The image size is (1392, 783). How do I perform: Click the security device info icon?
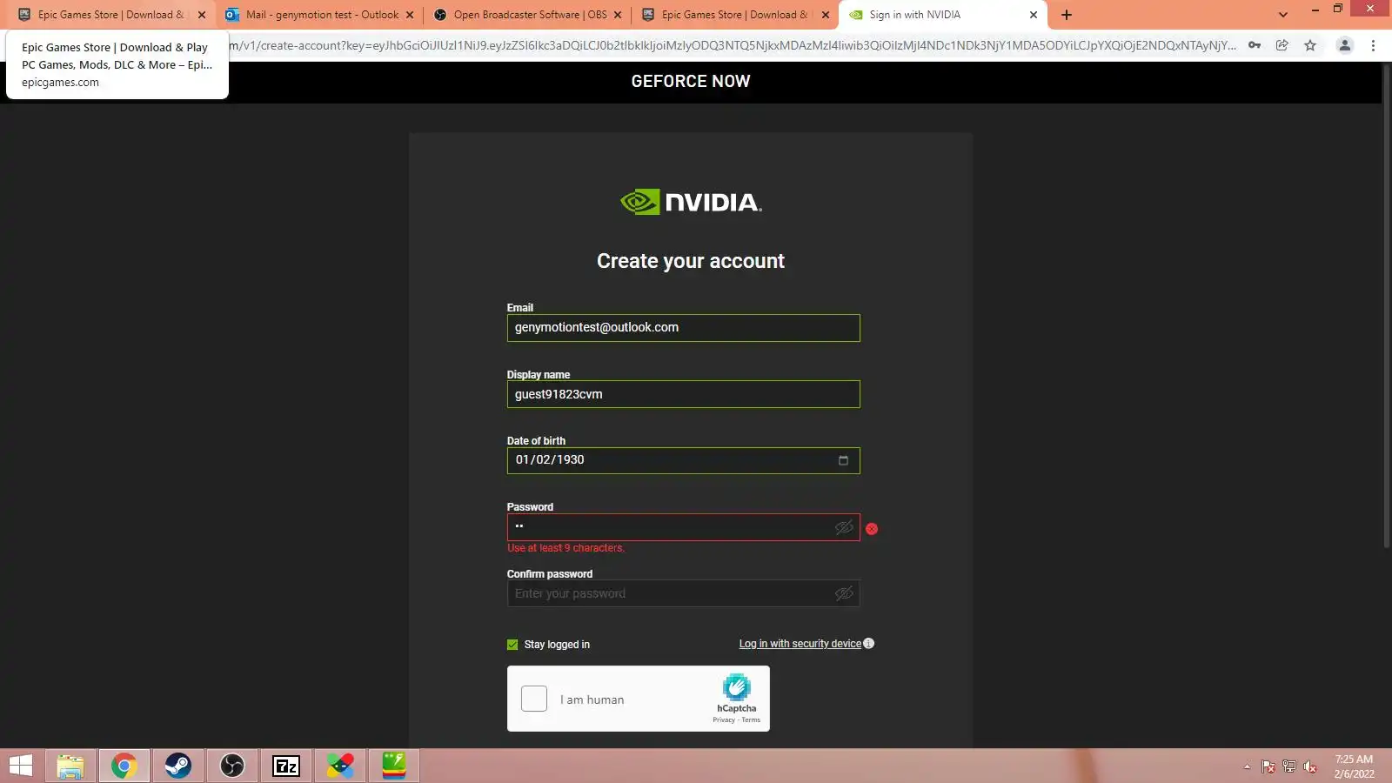(x=868, y=644)
